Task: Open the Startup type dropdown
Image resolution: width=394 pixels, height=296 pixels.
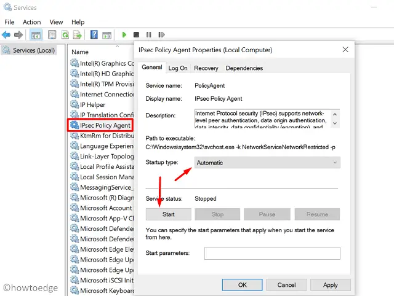Action: click(267, 163)
